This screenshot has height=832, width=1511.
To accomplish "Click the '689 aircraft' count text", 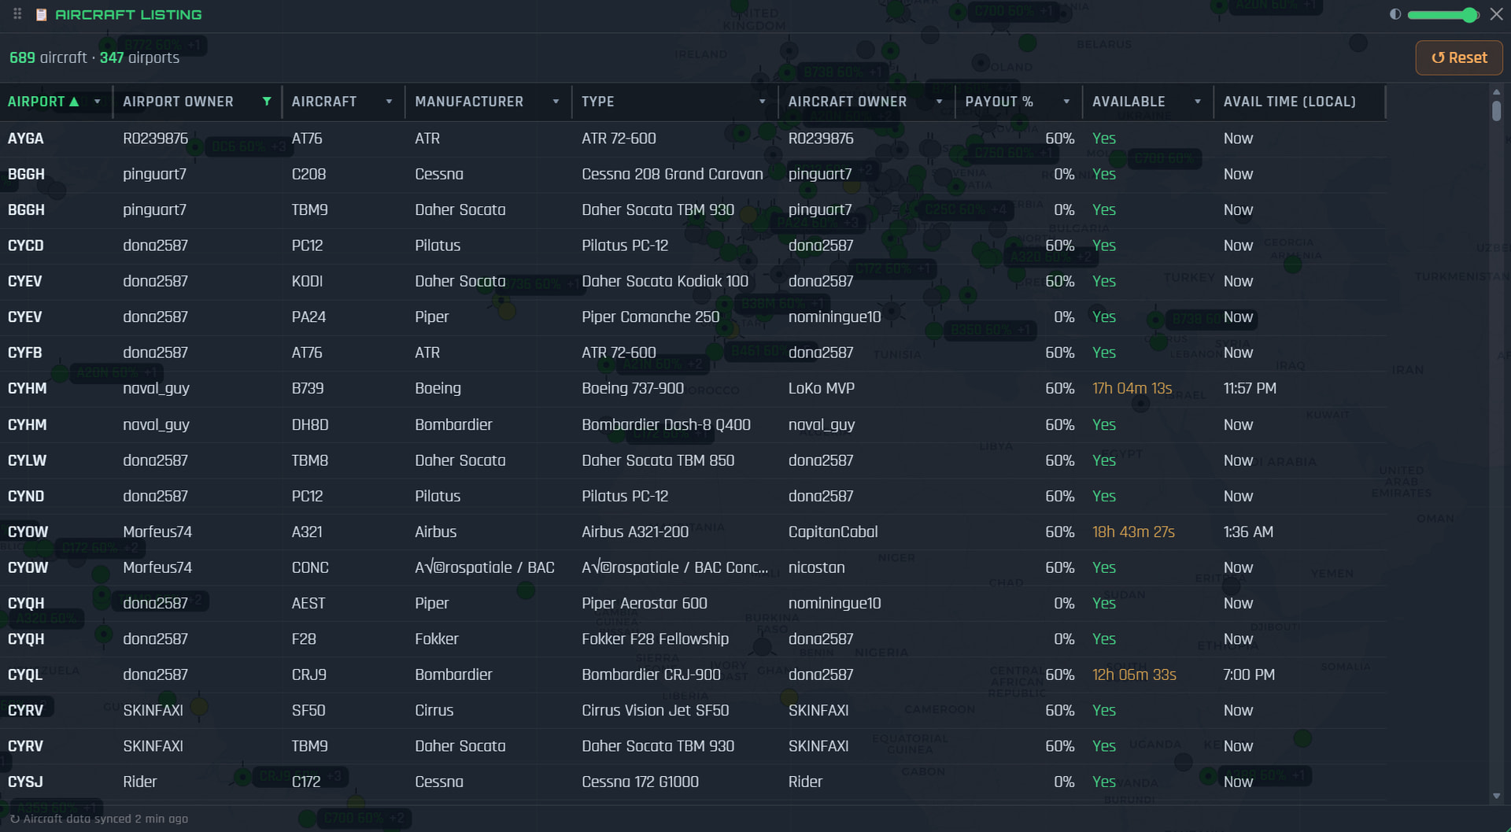I will (48, 57).
